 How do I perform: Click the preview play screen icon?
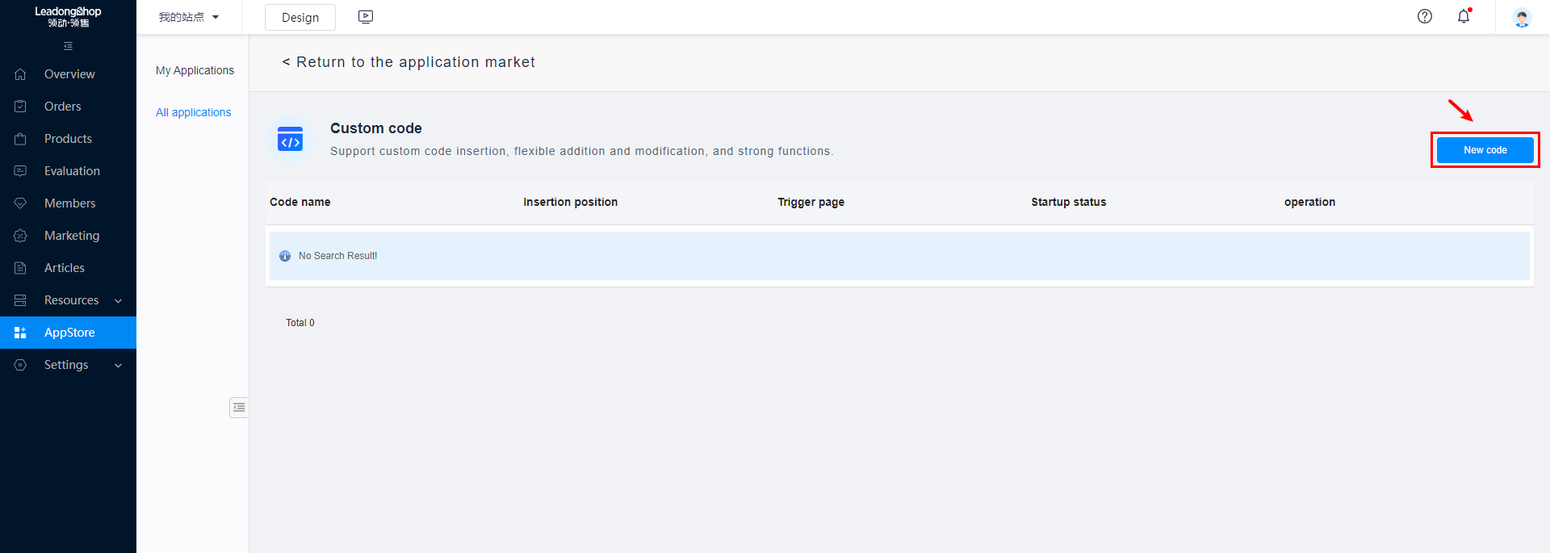[366, 17]
